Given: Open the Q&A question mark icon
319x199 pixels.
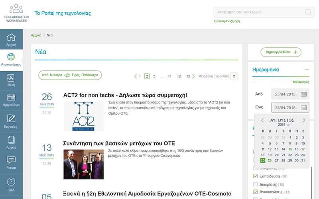Looking at the screenshot, I should pos(11,182).
